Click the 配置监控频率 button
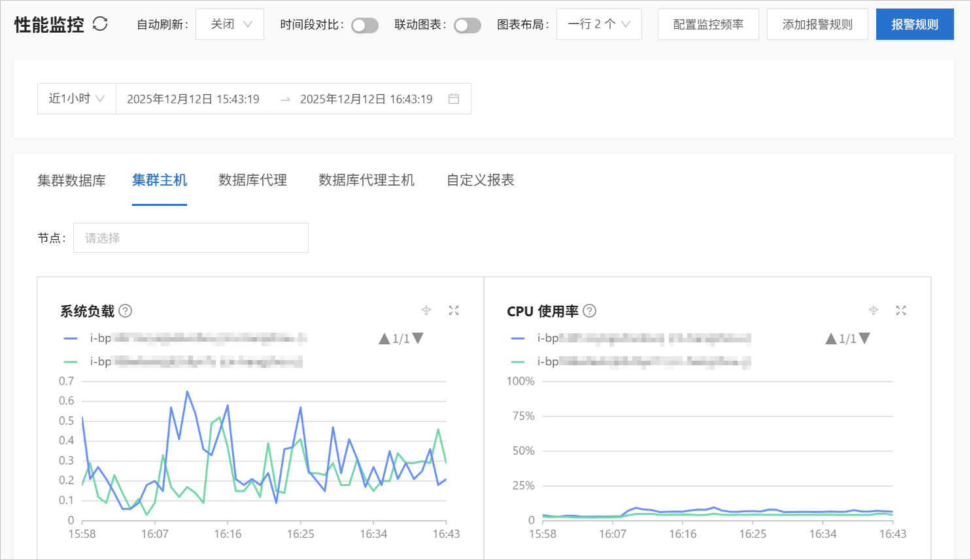Screen dimensions: 971x560 [x=708, y=24]
